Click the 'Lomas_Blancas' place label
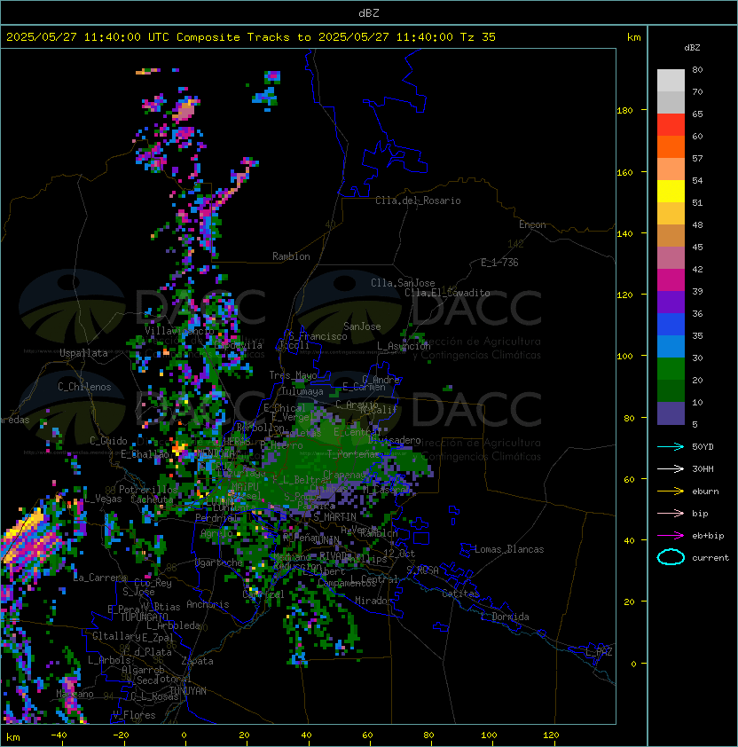Screen dimensions: 738x747 coord(509,549)
